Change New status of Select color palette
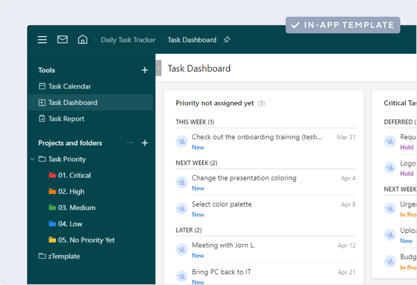The height and width of the screenshot is (285, 417). click(198, 215)
